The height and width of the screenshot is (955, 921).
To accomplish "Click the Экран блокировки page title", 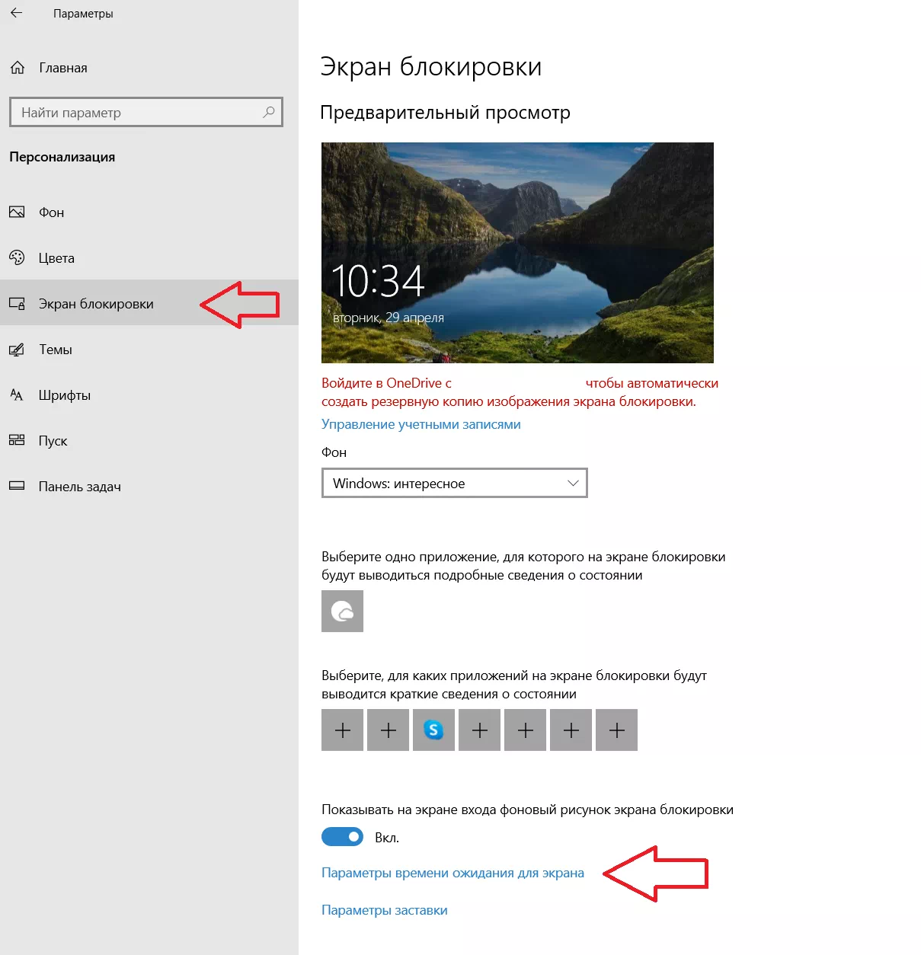I will coord(431,67).
